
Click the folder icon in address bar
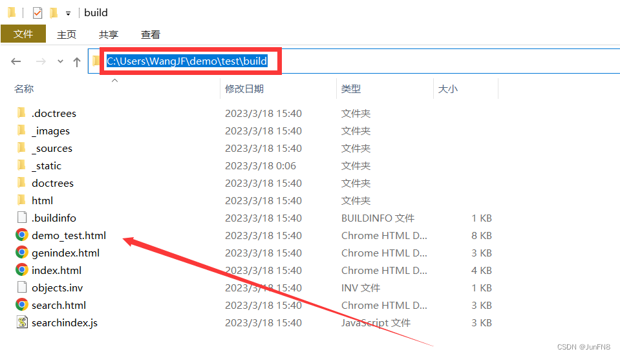tap(96, 61)
